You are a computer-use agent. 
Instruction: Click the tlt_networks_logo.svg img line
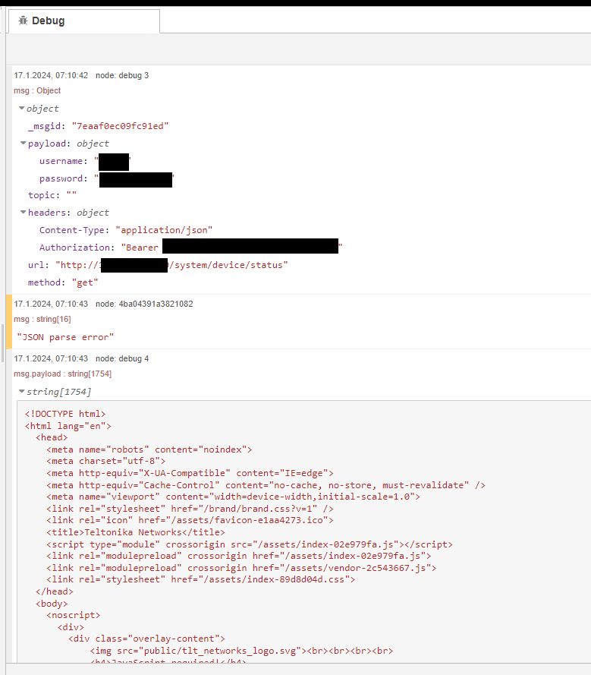[242, 651]
